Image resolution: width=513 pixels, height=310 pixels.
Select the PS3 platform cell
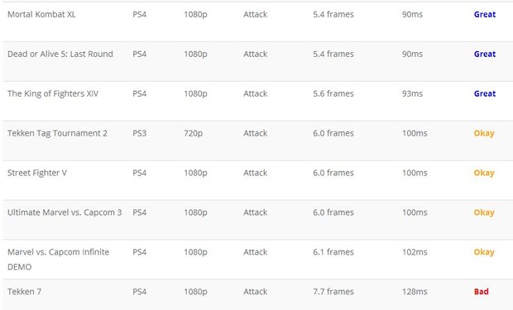(139, 133)
